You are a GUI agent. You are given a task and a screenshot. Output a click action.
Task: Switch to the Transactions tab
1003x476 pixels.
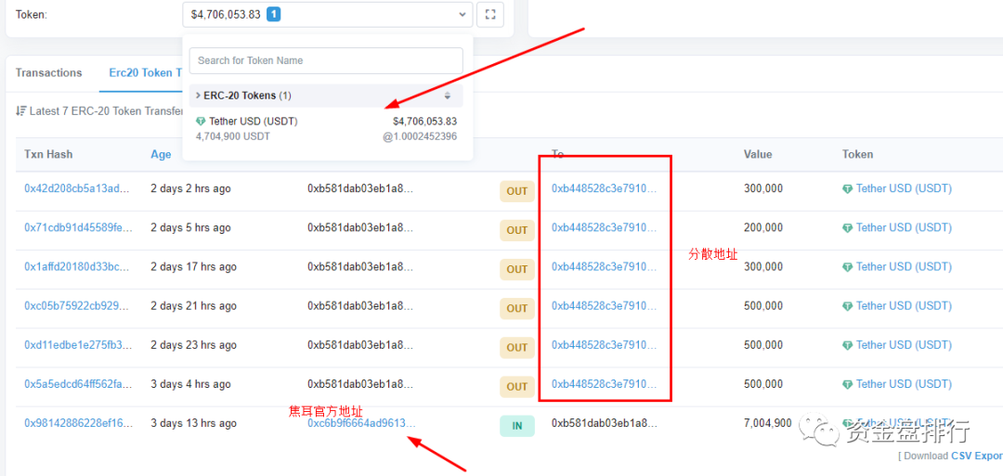click(48, 72)
